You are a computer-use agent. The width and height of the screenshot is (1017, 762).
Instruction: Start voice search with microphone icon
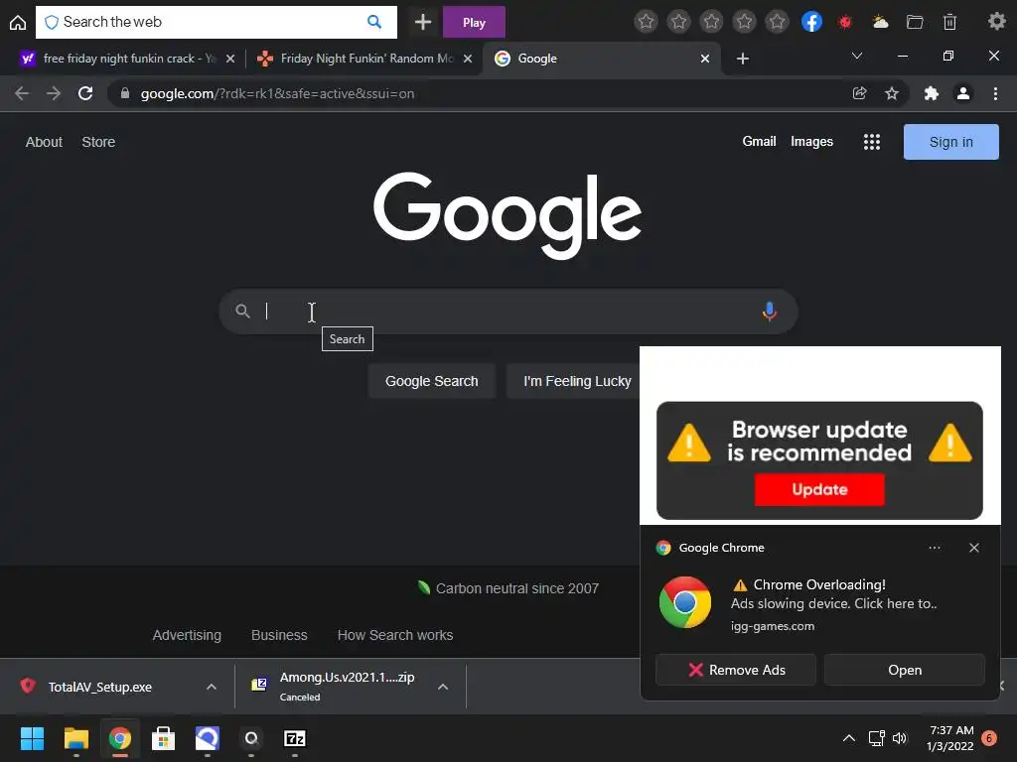[770, 312]
